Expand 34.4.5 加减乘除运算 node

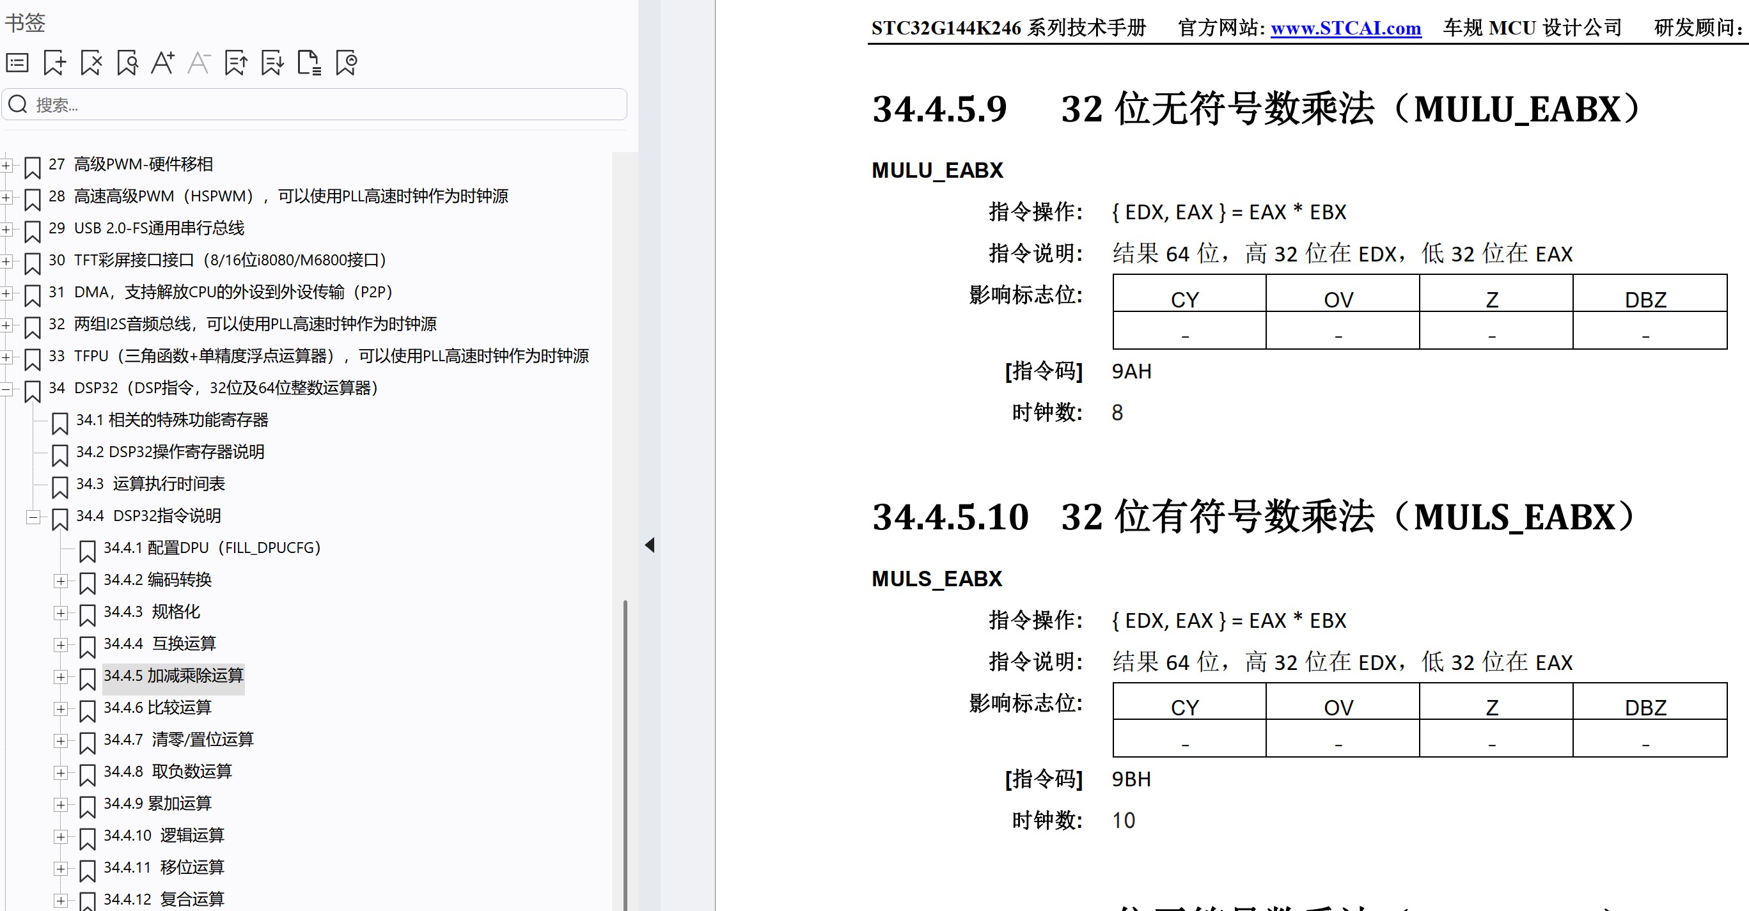point(61,677)
